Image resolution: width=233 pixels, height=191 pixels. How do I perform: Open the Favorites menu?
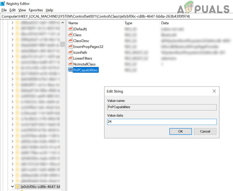point(36,10)
